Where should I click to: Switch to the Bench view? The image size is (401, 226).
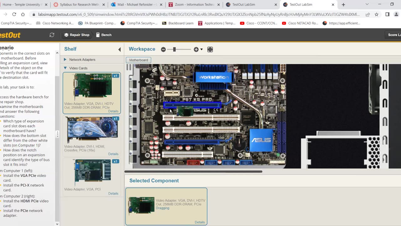tap(104, 35)
